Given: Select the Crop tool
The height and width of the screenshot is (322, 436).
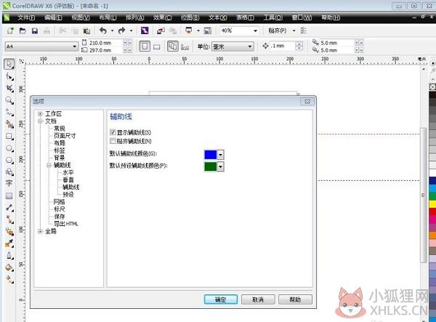Looking at the screenshot, I should pyautogui.click(x=9, y=89).
